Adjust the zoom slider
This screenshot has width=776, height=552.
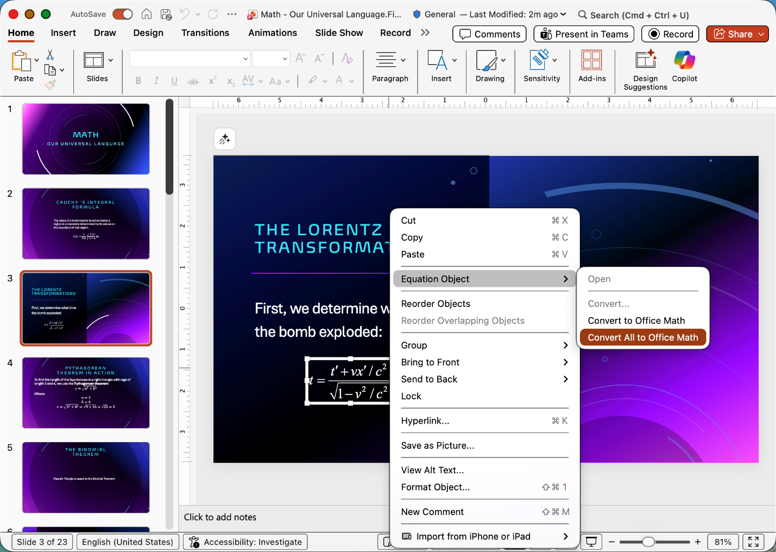tap(648, 542)
